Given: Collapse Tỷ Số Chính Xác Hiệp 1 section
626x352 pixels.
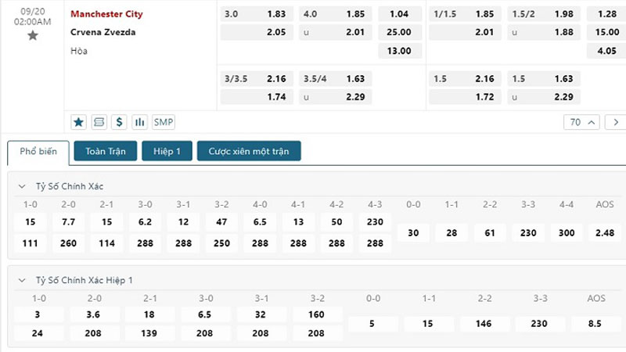Looking at the screenshot, I should pos(22,280).
